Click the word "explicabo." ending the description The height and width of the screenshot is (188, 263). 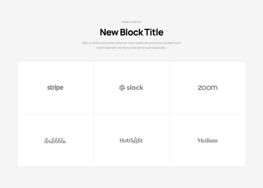click(x=159, y=48)
